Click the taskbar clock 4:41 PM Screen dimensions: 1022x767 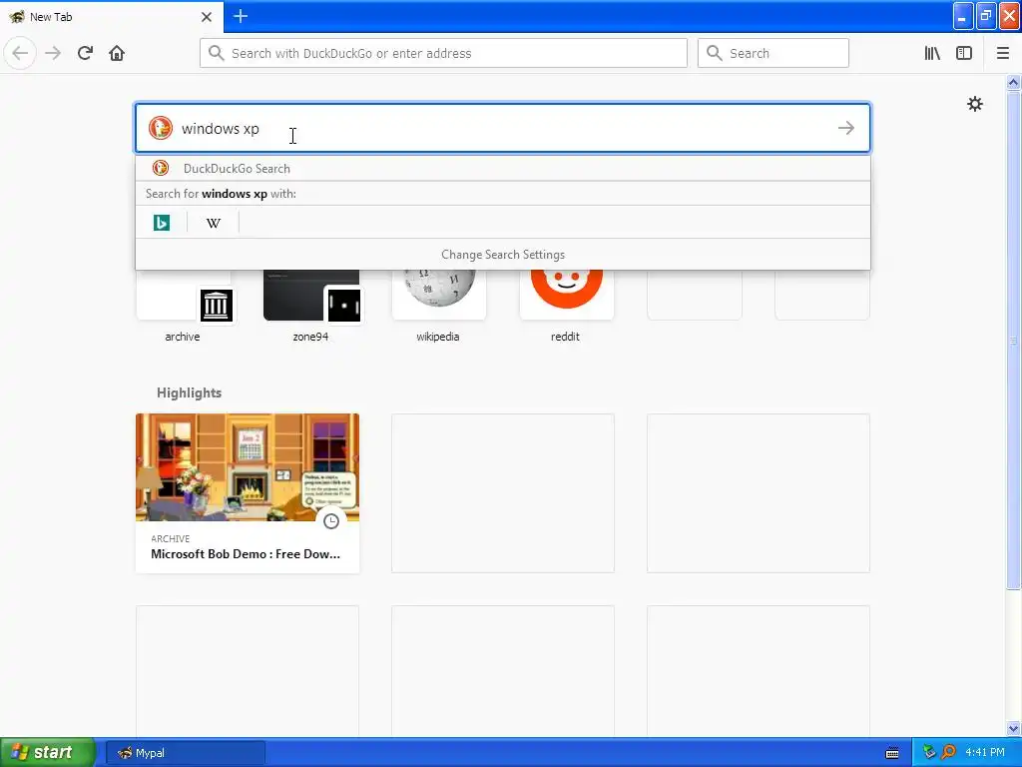(x=985, y=753)
